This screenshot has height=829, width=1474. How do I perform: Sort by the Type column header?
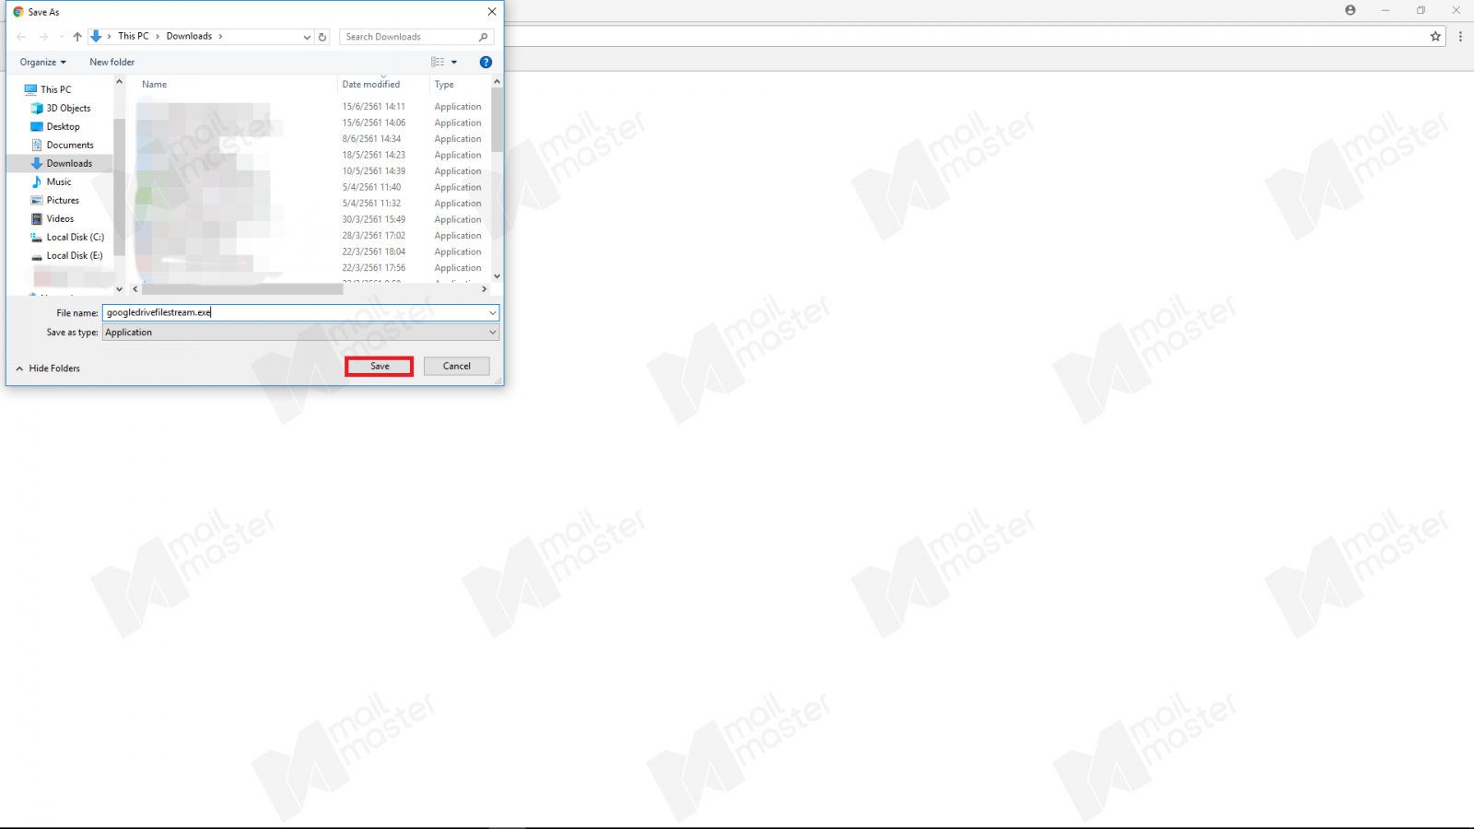[444, 84]
